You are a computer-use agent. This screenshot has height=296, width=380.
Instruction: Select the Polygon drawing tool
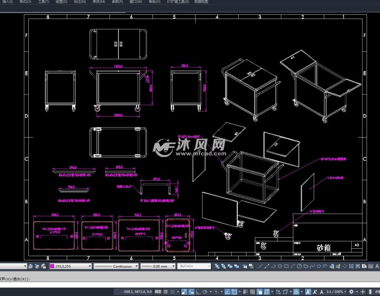click(x=280, y=266)
